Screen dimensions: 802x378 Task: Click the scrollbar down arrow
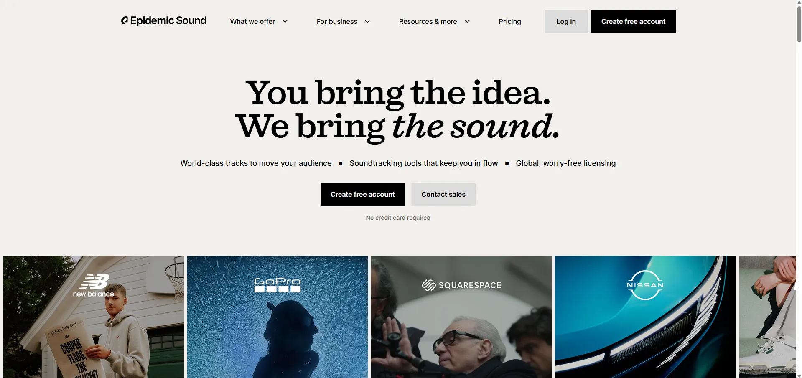click(799, 375)
